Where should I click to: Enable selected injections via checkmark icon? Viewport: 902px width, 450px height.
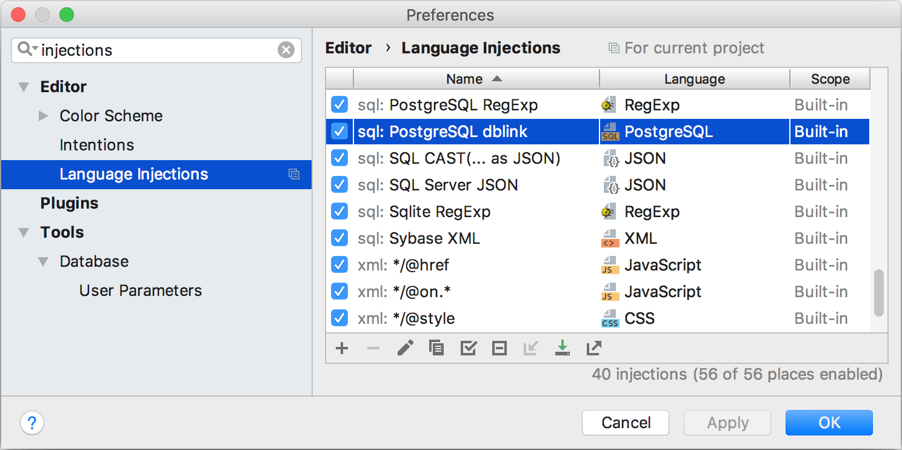coord(468,348)
